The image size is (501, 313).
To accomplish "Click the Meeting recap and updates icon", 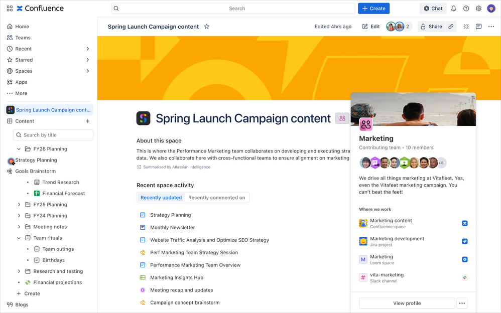I will click(143, 290).
